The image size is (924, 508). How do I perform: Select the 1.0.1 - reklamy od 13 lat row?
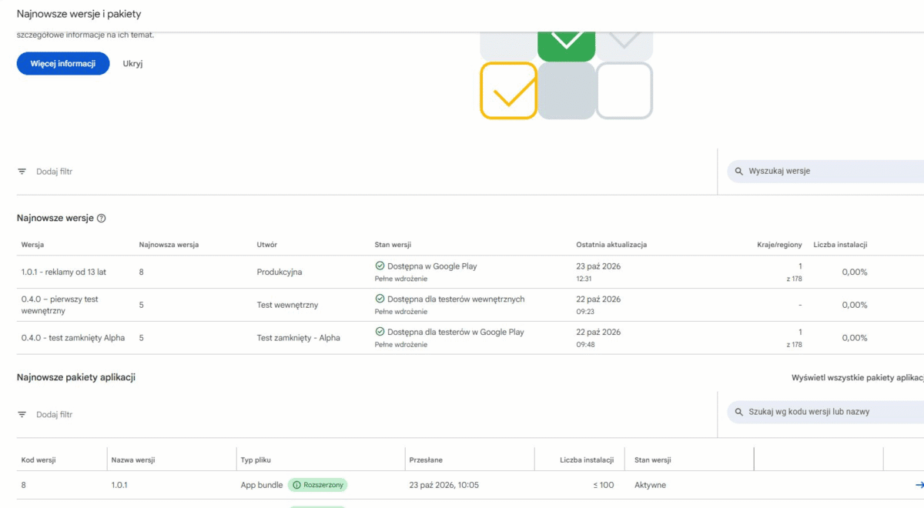(x=470, y=272)
